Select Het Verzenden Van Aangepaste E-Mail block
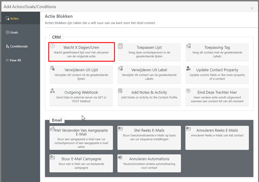The image size is (259, 182). 81,138
